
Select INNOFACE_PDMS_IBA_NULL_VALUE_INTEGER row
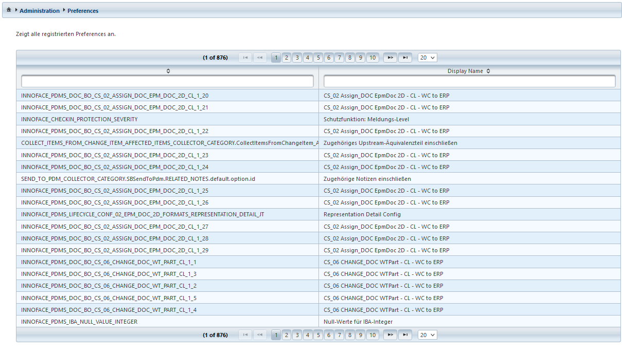point(79,322)
